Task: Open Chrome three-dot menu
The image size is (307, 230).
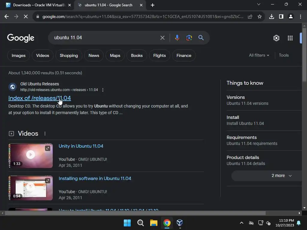Action: (300, 17)
